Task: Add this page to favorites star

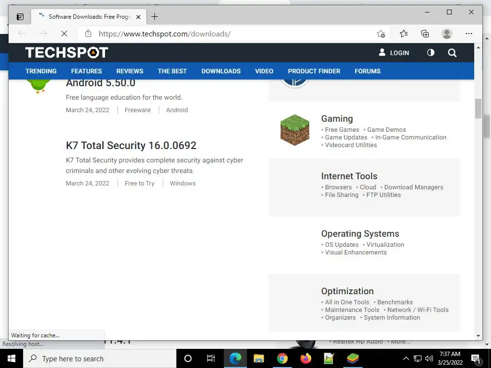Action: click(381, 34)
